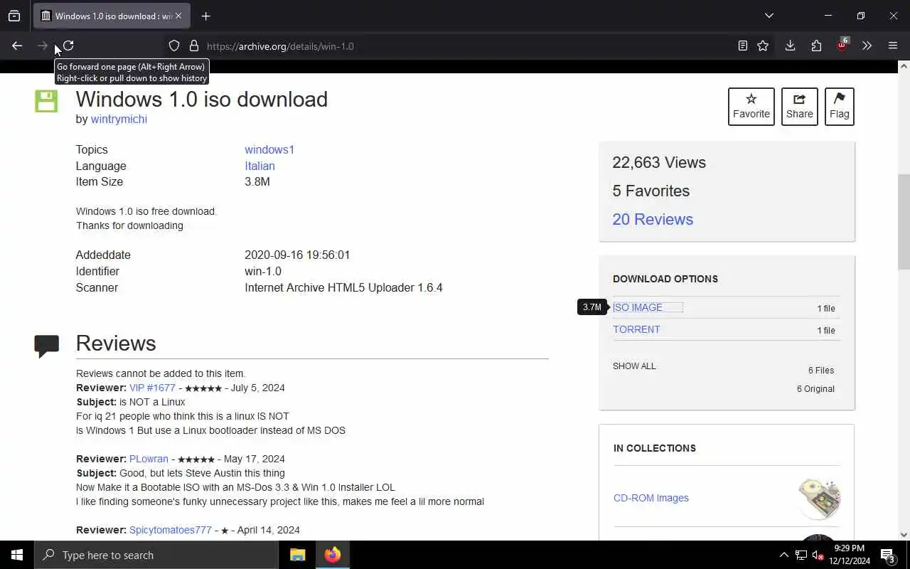The image size is (910, 569).
Task: Open reviewer Spicytomatoes777 profile
Action: pos(171,531)
